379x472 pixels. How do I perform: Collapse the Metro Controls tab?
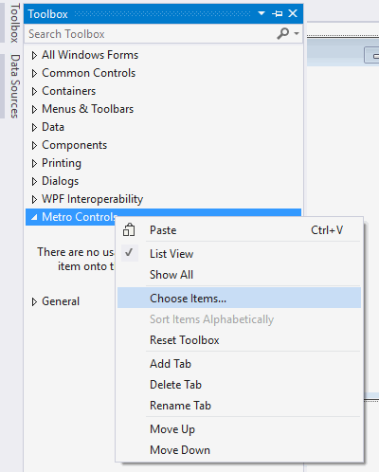tap(34, 217)
